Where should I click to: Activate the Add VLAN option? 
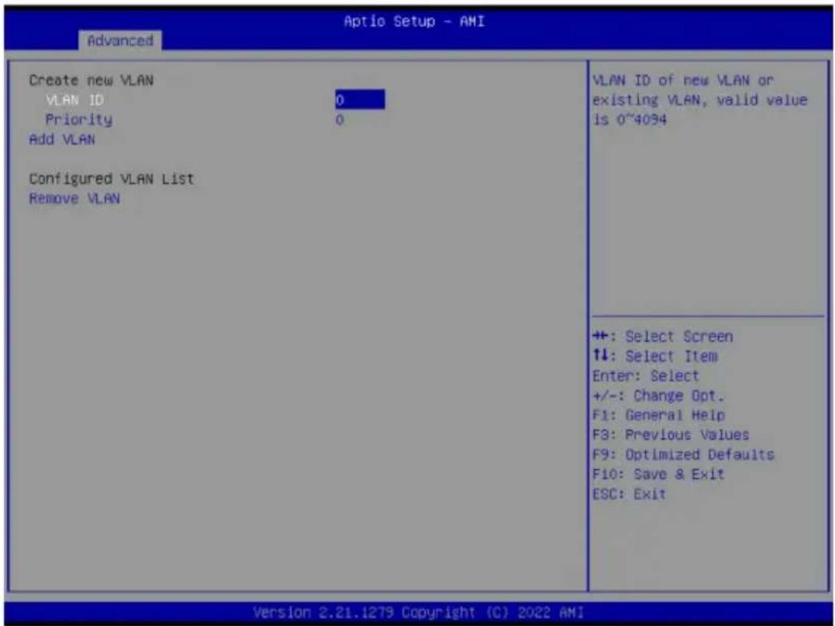pos(61,140)
